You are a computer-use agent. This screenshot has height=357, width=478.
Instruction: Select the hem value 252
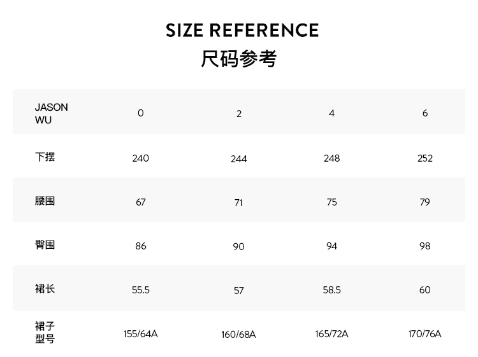point(425,158)
